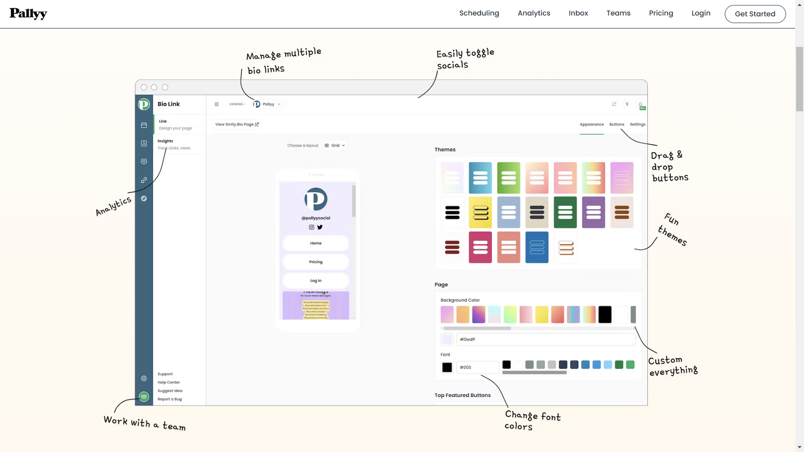Choose the green gradient theme thumbnail

[x=509, y=178]
